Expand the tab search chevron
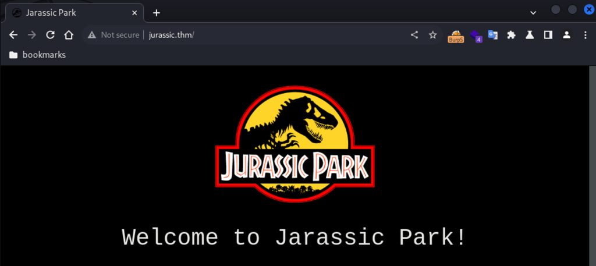The image size is (596, 266). (x=533, y=13)
